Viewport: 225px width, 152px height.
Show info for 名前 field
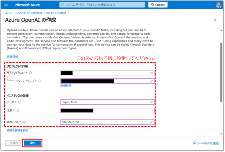[18, 111]
